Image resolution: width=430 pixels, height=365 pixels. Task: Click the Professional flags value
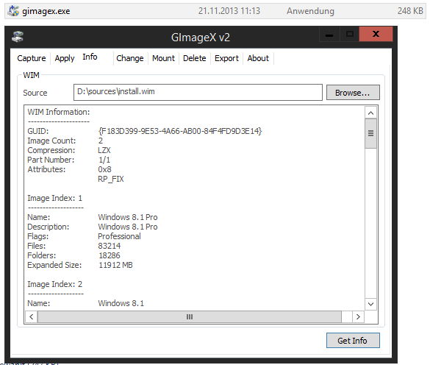tap(119, 236)
